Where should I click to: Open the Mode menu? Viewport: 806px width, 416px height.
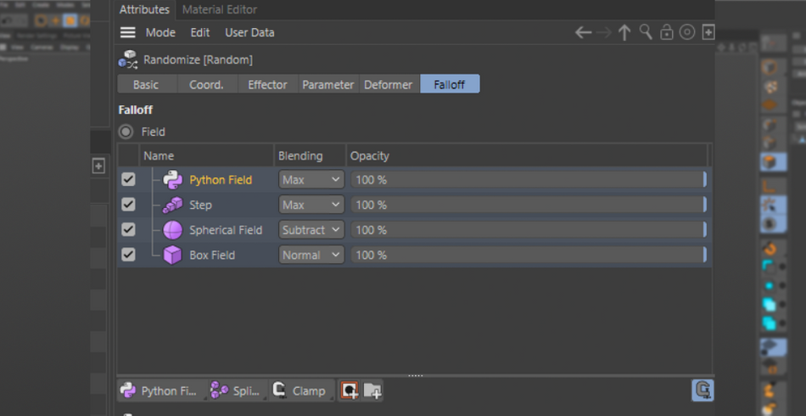[x=160, y=32]
